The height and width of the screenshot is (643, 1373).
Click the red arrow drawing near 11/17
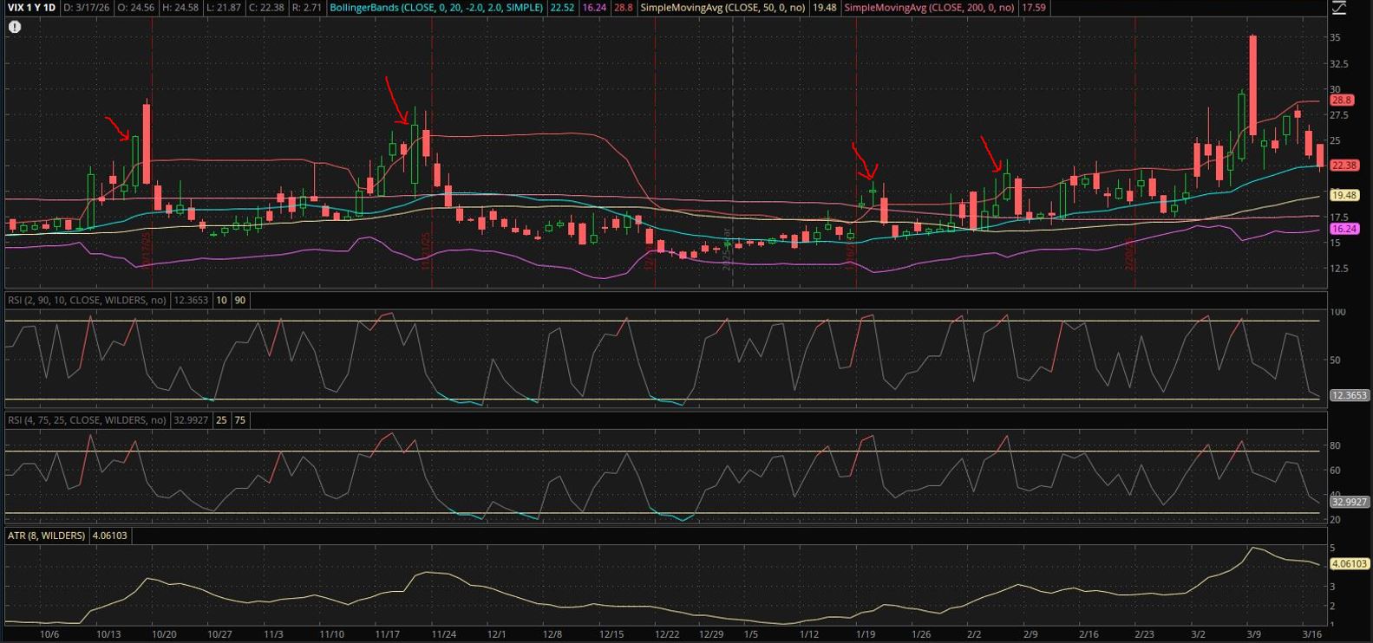396,101
